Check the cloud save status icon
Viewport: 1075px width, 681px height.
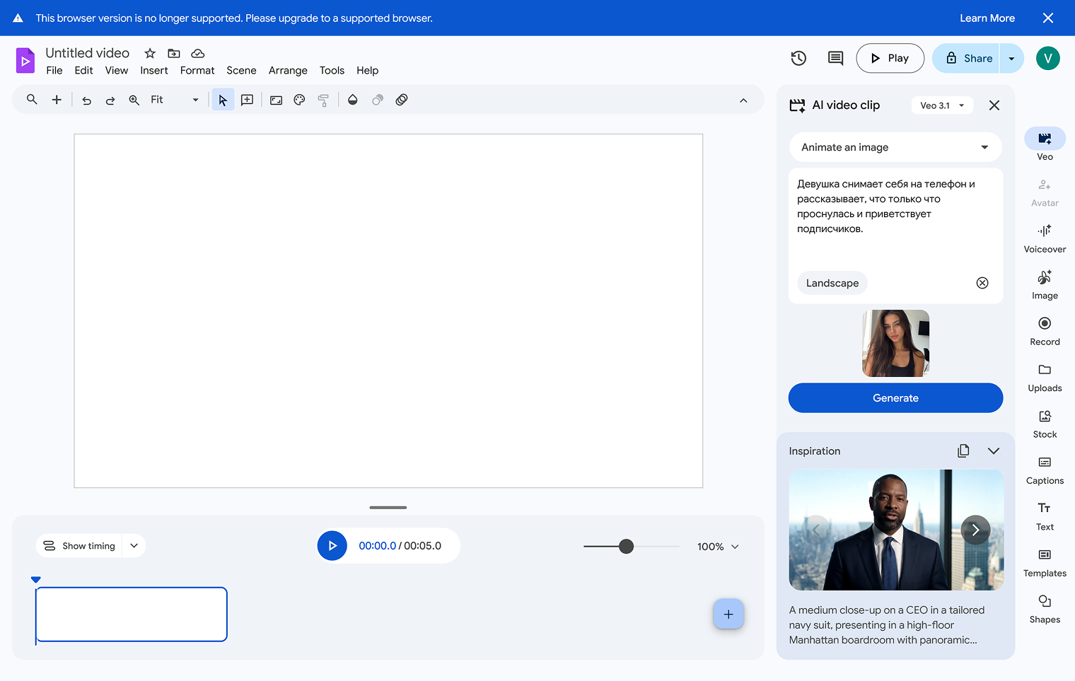tap(198, 53)
